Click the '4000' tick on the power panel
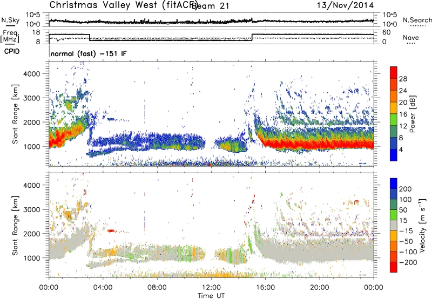 point(32,74)
